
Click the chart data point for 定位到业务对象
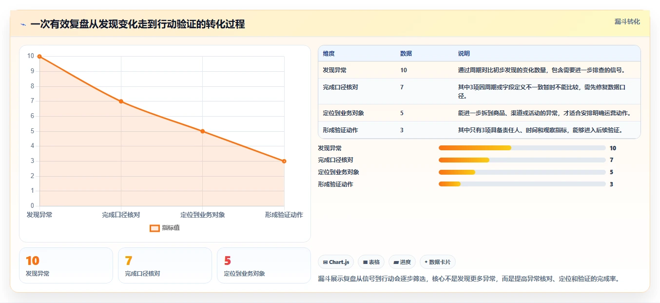coord(202,131)
